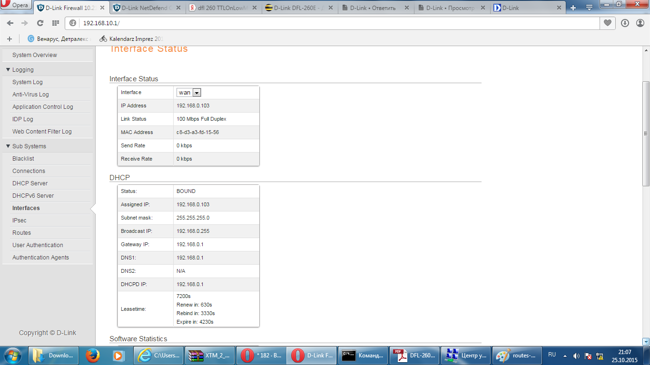The image size is (650, 365).
Task: Open the Kalendarz Imprez bookmark
Action: (x=132, y=39)
